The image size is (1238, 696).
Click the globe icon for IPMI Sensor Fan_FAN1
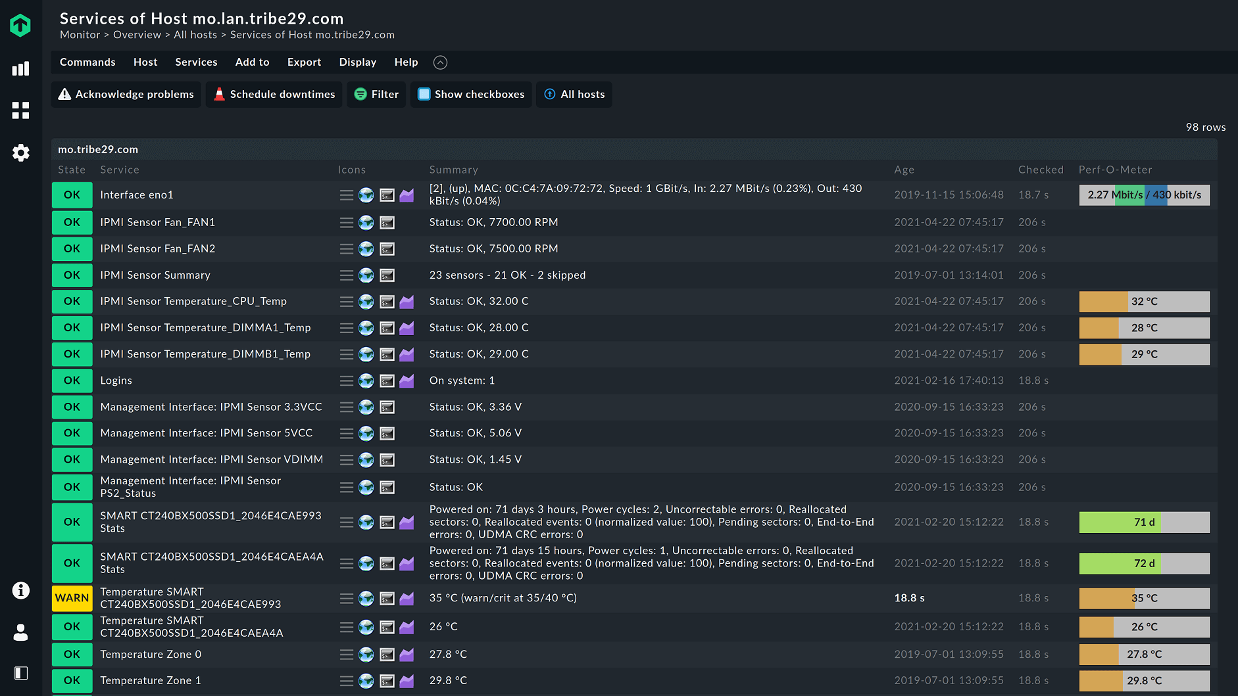tap(366, 223)
